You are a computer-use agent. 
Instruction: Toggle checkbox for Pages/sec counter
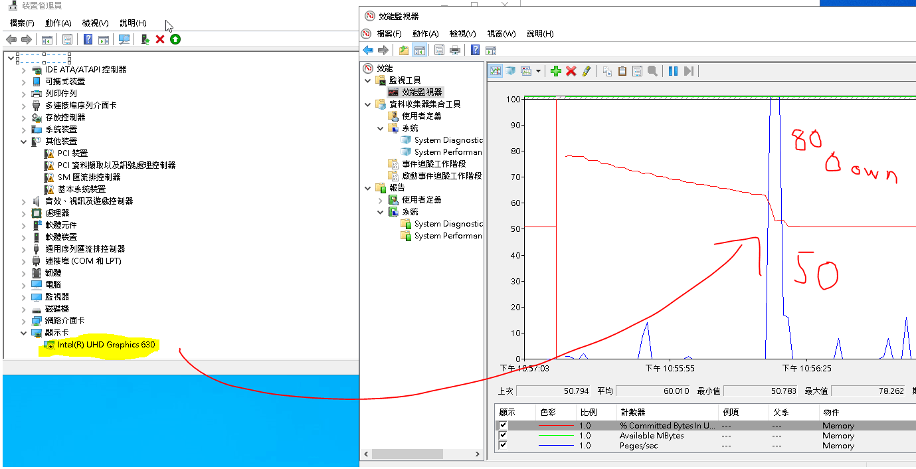[x=503, y=446]
